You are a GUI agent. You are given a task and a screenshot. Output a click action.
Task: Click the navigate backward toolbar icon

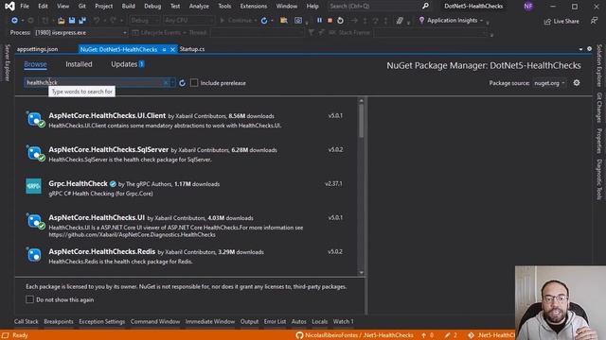[x=14, y=21]
